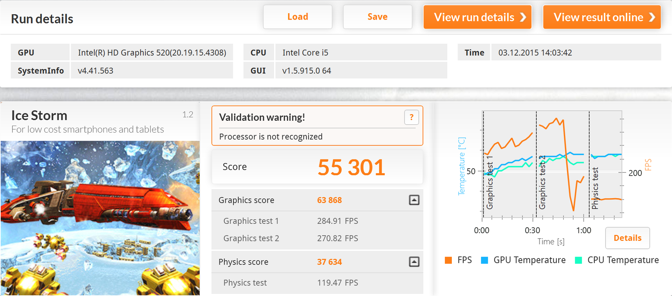
Task: Click the Validation warning! heading
Action: pyautogui.click(x=262, y=117)
